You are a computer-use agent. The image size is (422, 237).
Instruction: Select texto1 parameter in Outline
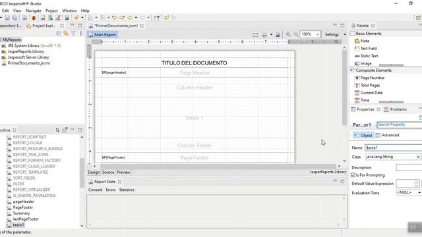tap(16, 225)
